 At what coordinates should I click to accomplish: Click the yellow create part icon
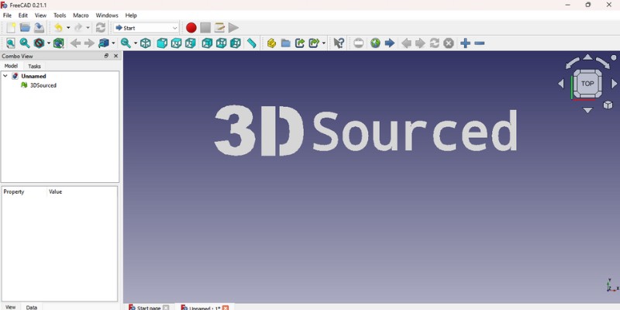271,43
